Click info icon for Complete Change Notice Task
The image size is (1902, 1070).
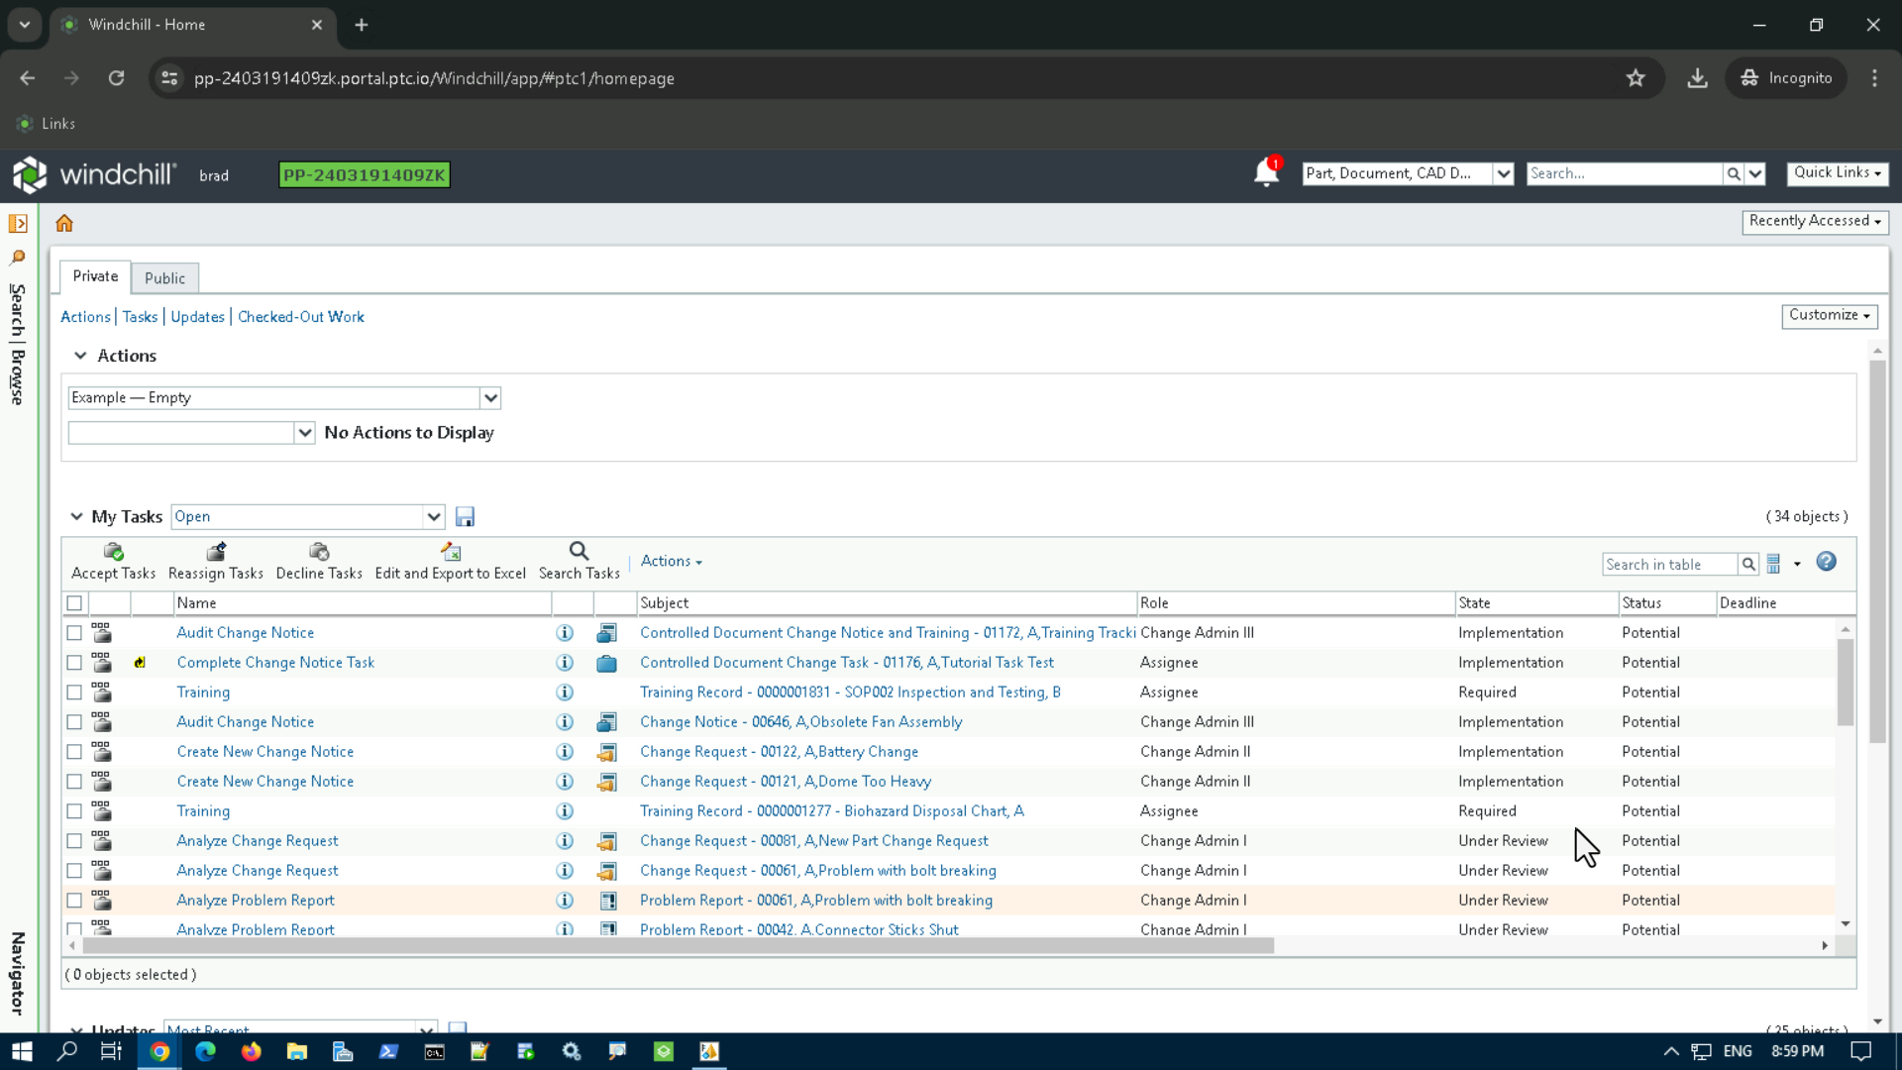pos(565,662)
